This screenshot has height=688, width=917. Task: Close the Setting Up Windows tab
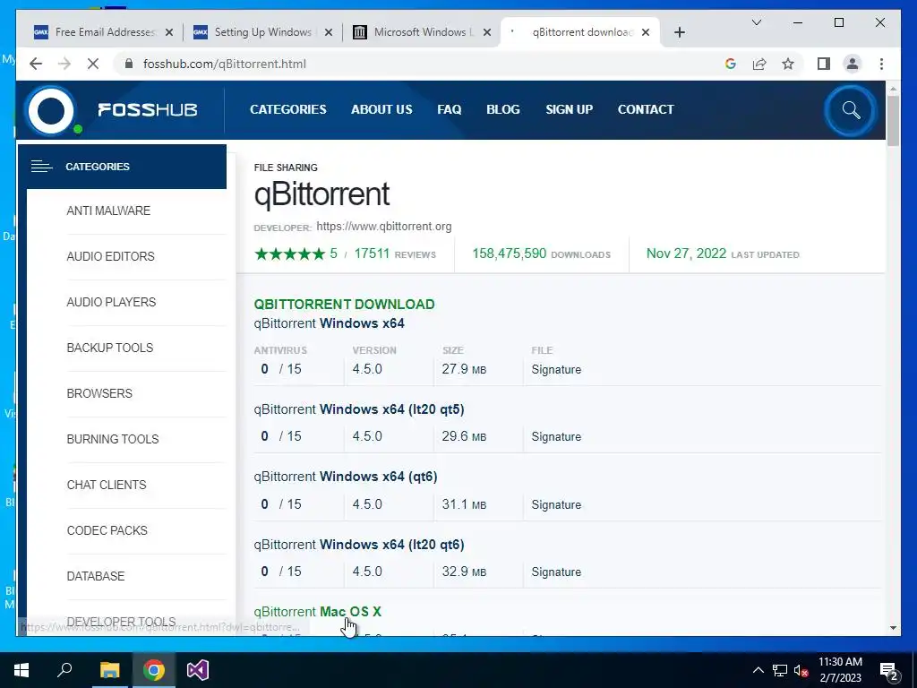coord(329,32)
